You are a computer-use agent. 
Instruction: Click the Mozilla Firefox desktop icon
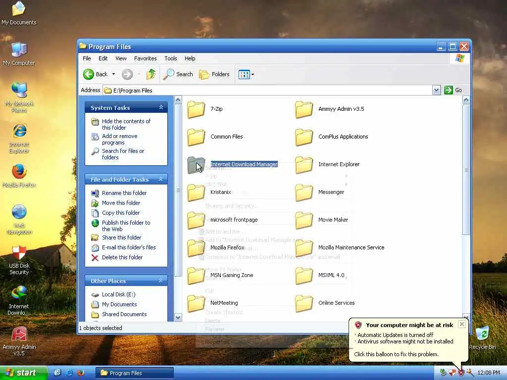click(19, 176)
